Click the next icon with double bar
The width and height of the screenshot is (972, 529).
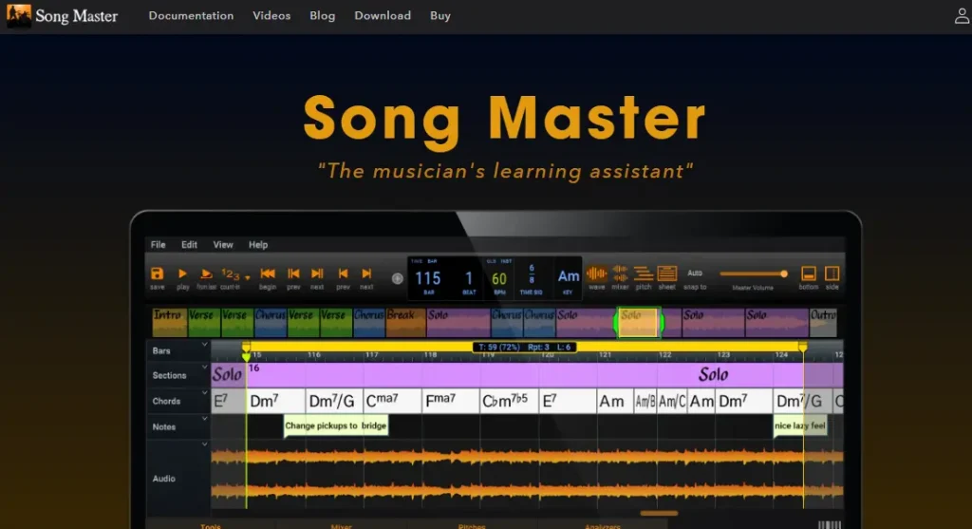point(317,274)
